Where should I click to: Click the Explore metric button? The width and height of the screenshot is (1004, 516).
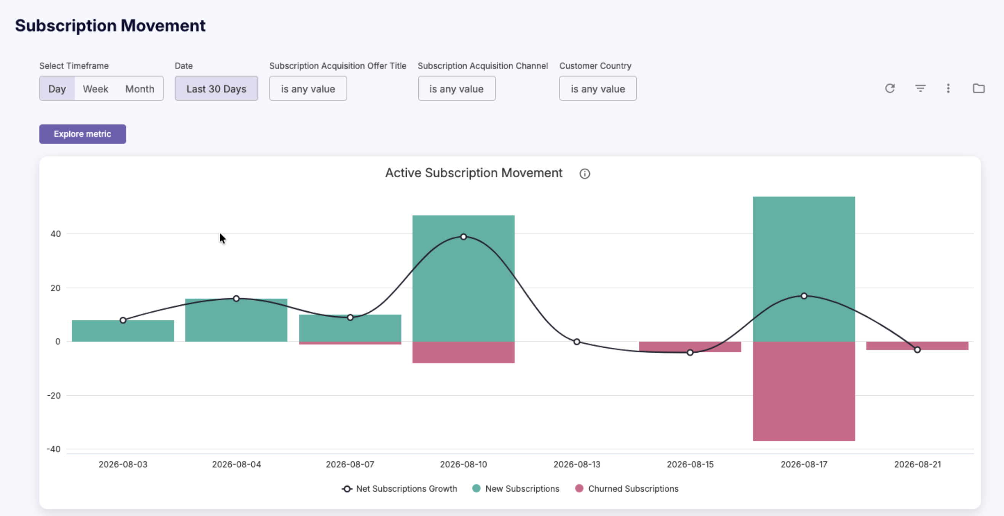pyautogui.click(x=83, y=134)
